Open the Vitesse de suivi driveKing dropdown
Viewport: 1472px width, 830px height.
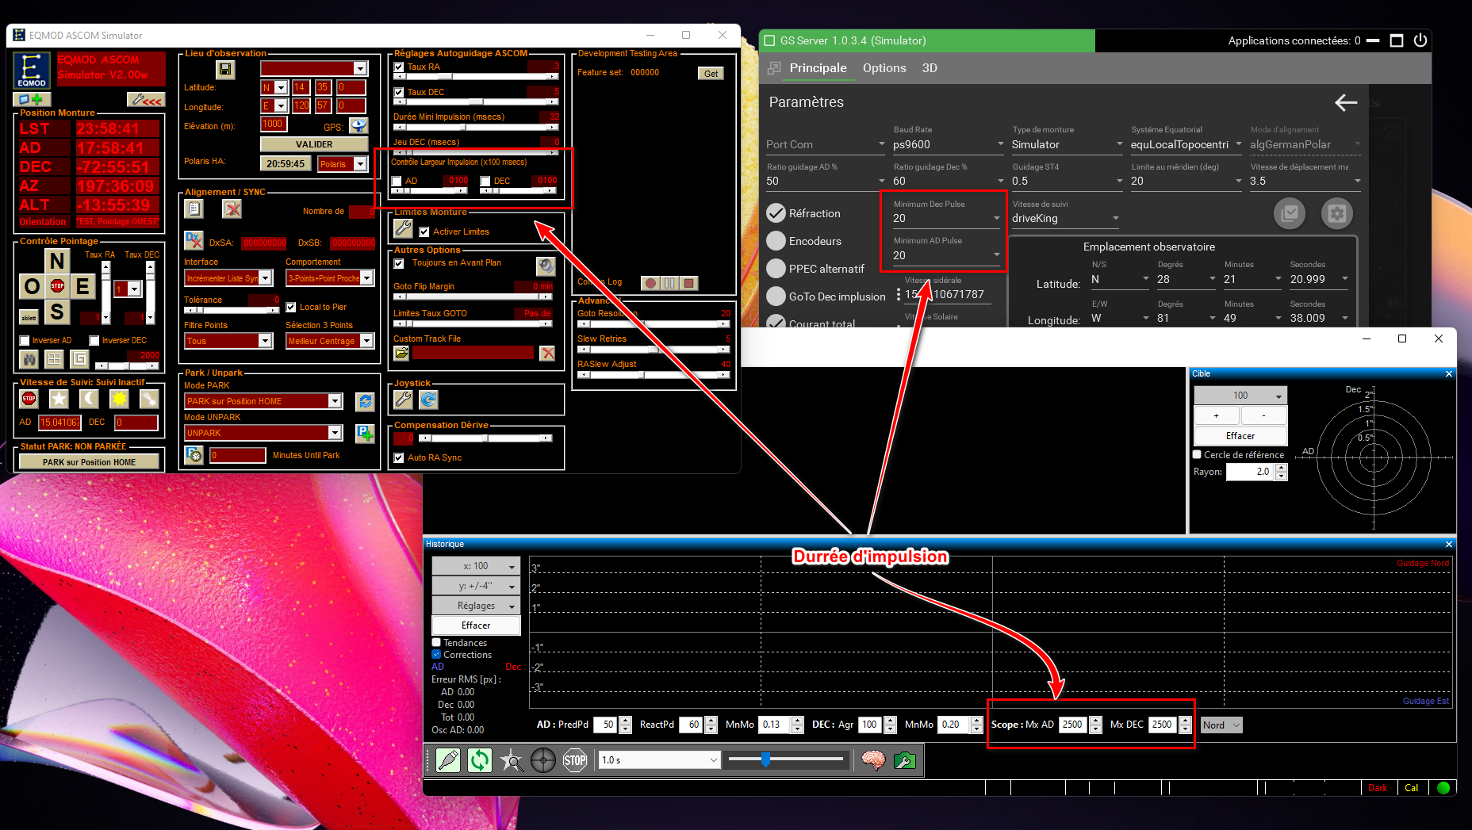pos(1066,218)
